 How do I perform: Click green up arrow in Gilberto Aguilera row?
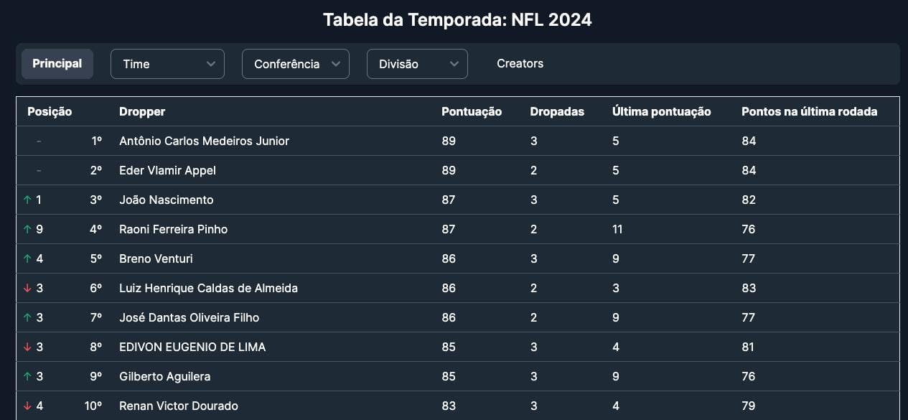(x=27, y=377)
